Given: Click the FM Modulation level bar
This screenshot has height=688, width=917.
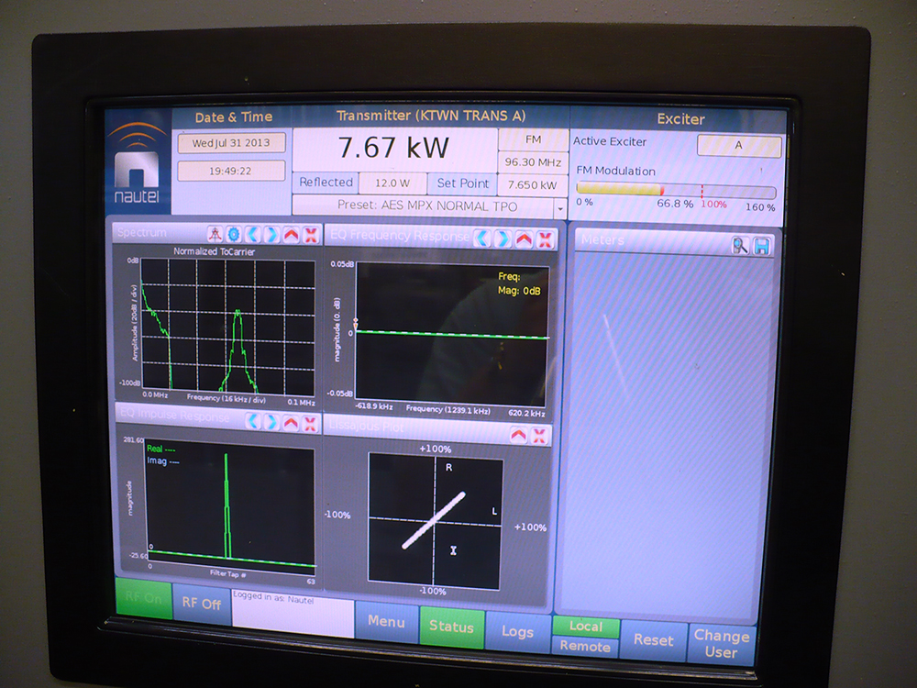Looking at the screenshot, I should click(676, 191).
